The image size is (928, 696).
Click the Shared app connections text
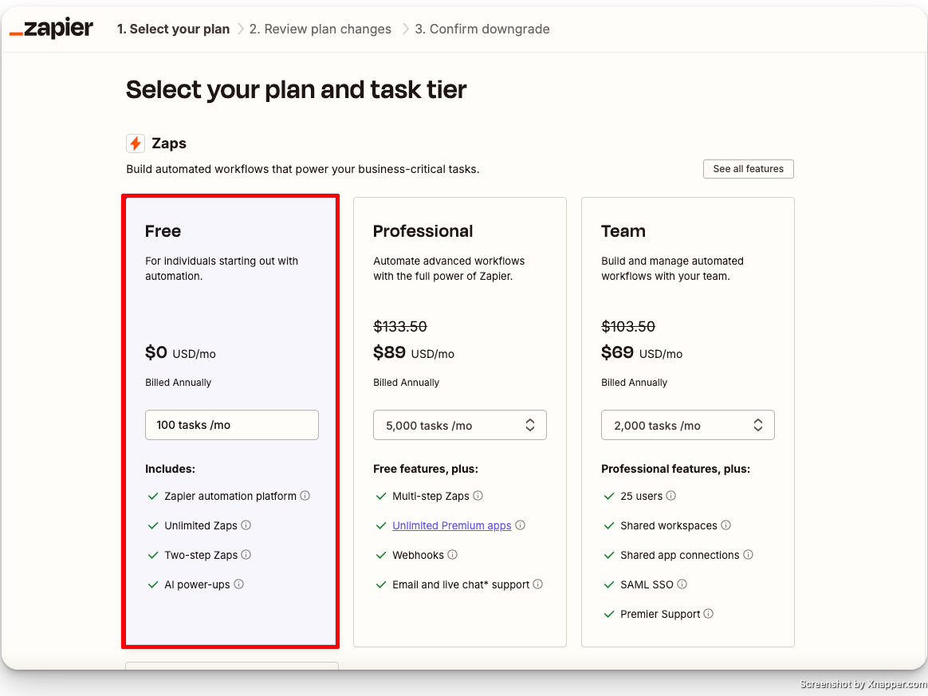[x=680, y=555]
